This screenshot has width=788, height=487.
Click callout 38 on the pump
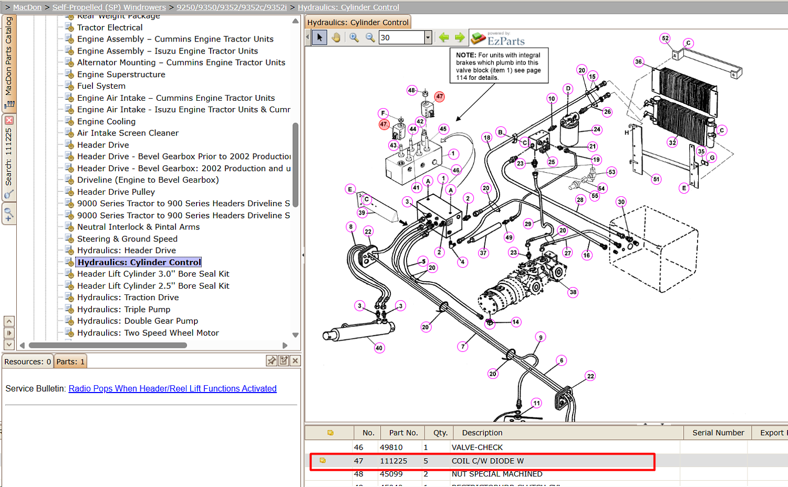573,292
